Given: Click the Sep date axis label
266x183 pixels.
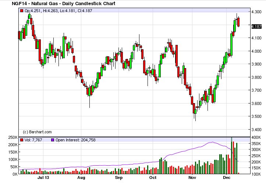Looking at the screenshot, I should [x=118, y=177].
